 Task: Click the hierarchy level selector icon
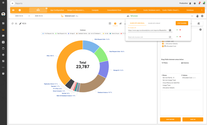tap(62, 16)
